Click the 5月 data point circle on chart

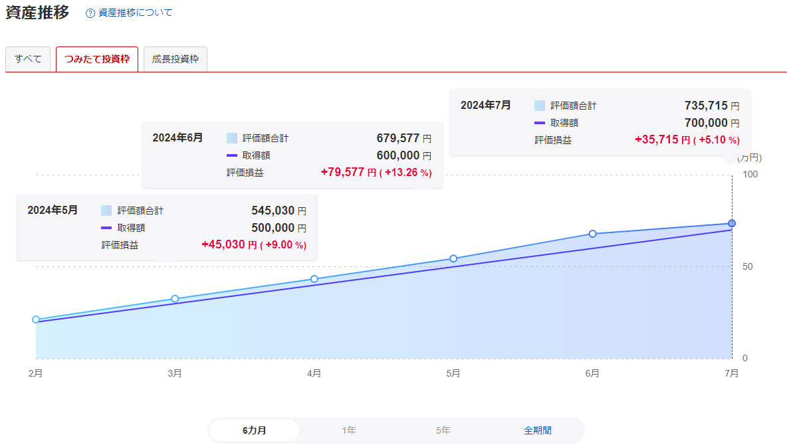pyautogui.click(x=453, y=258)
